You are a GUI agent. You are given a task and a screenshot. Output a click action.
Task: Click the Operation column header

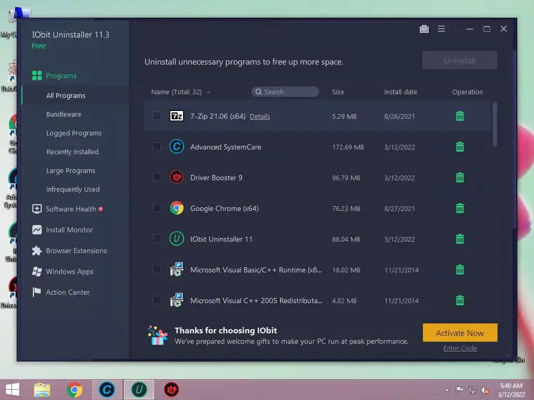[467, 92]
